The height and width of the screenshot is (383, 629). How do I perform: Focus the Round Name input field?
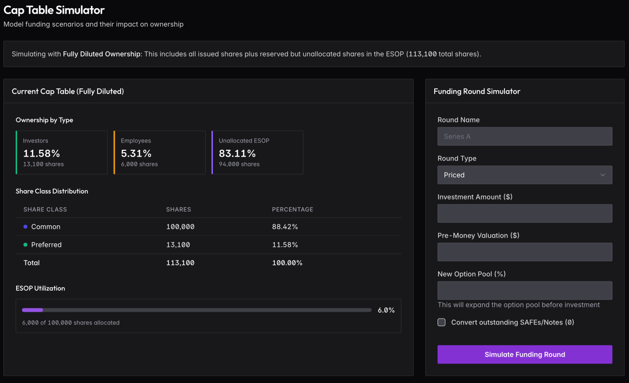pos(524,137)
